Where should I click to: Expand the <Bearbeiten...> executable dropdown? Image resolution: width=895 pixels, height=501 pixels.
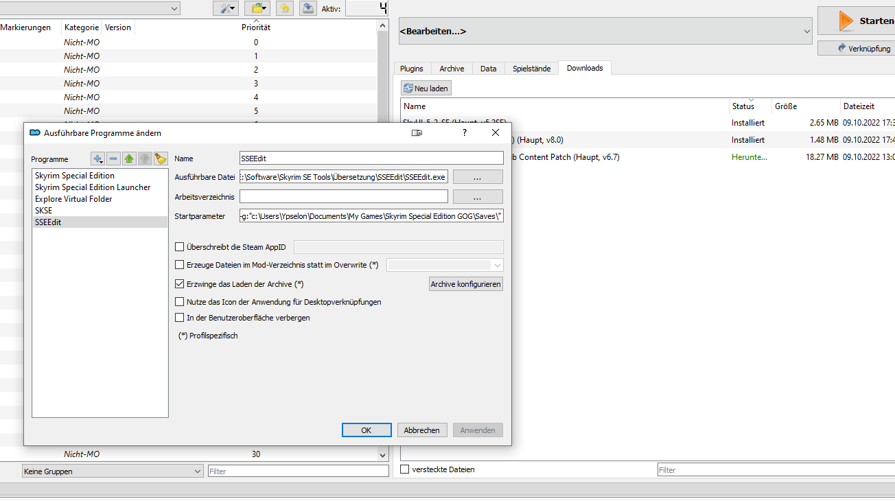806,32
